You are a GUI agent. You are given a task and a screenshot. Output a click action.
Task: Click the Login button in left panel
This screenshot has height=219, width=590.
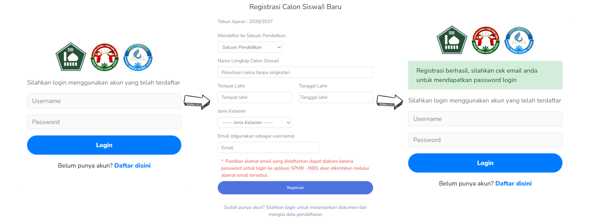point(104,145)
